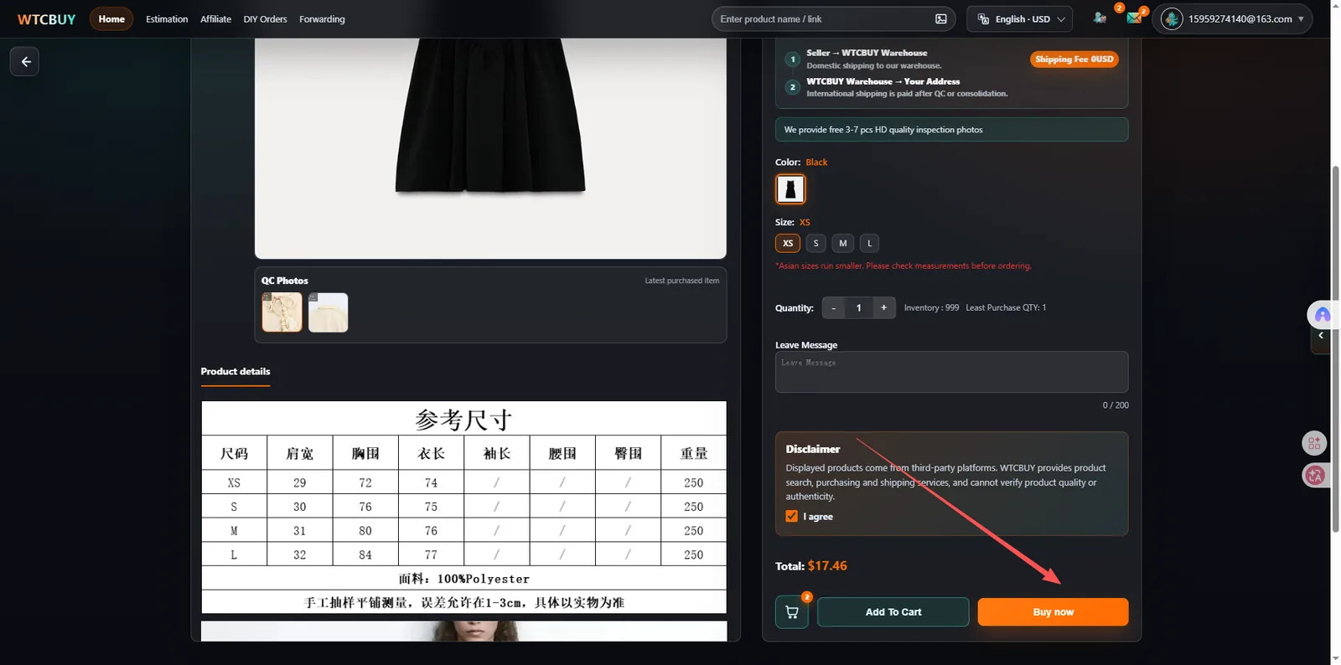The height and width of the screenshot is (665, 1341).
Task: Open the mail envelope notifications
Action: 1134,18
